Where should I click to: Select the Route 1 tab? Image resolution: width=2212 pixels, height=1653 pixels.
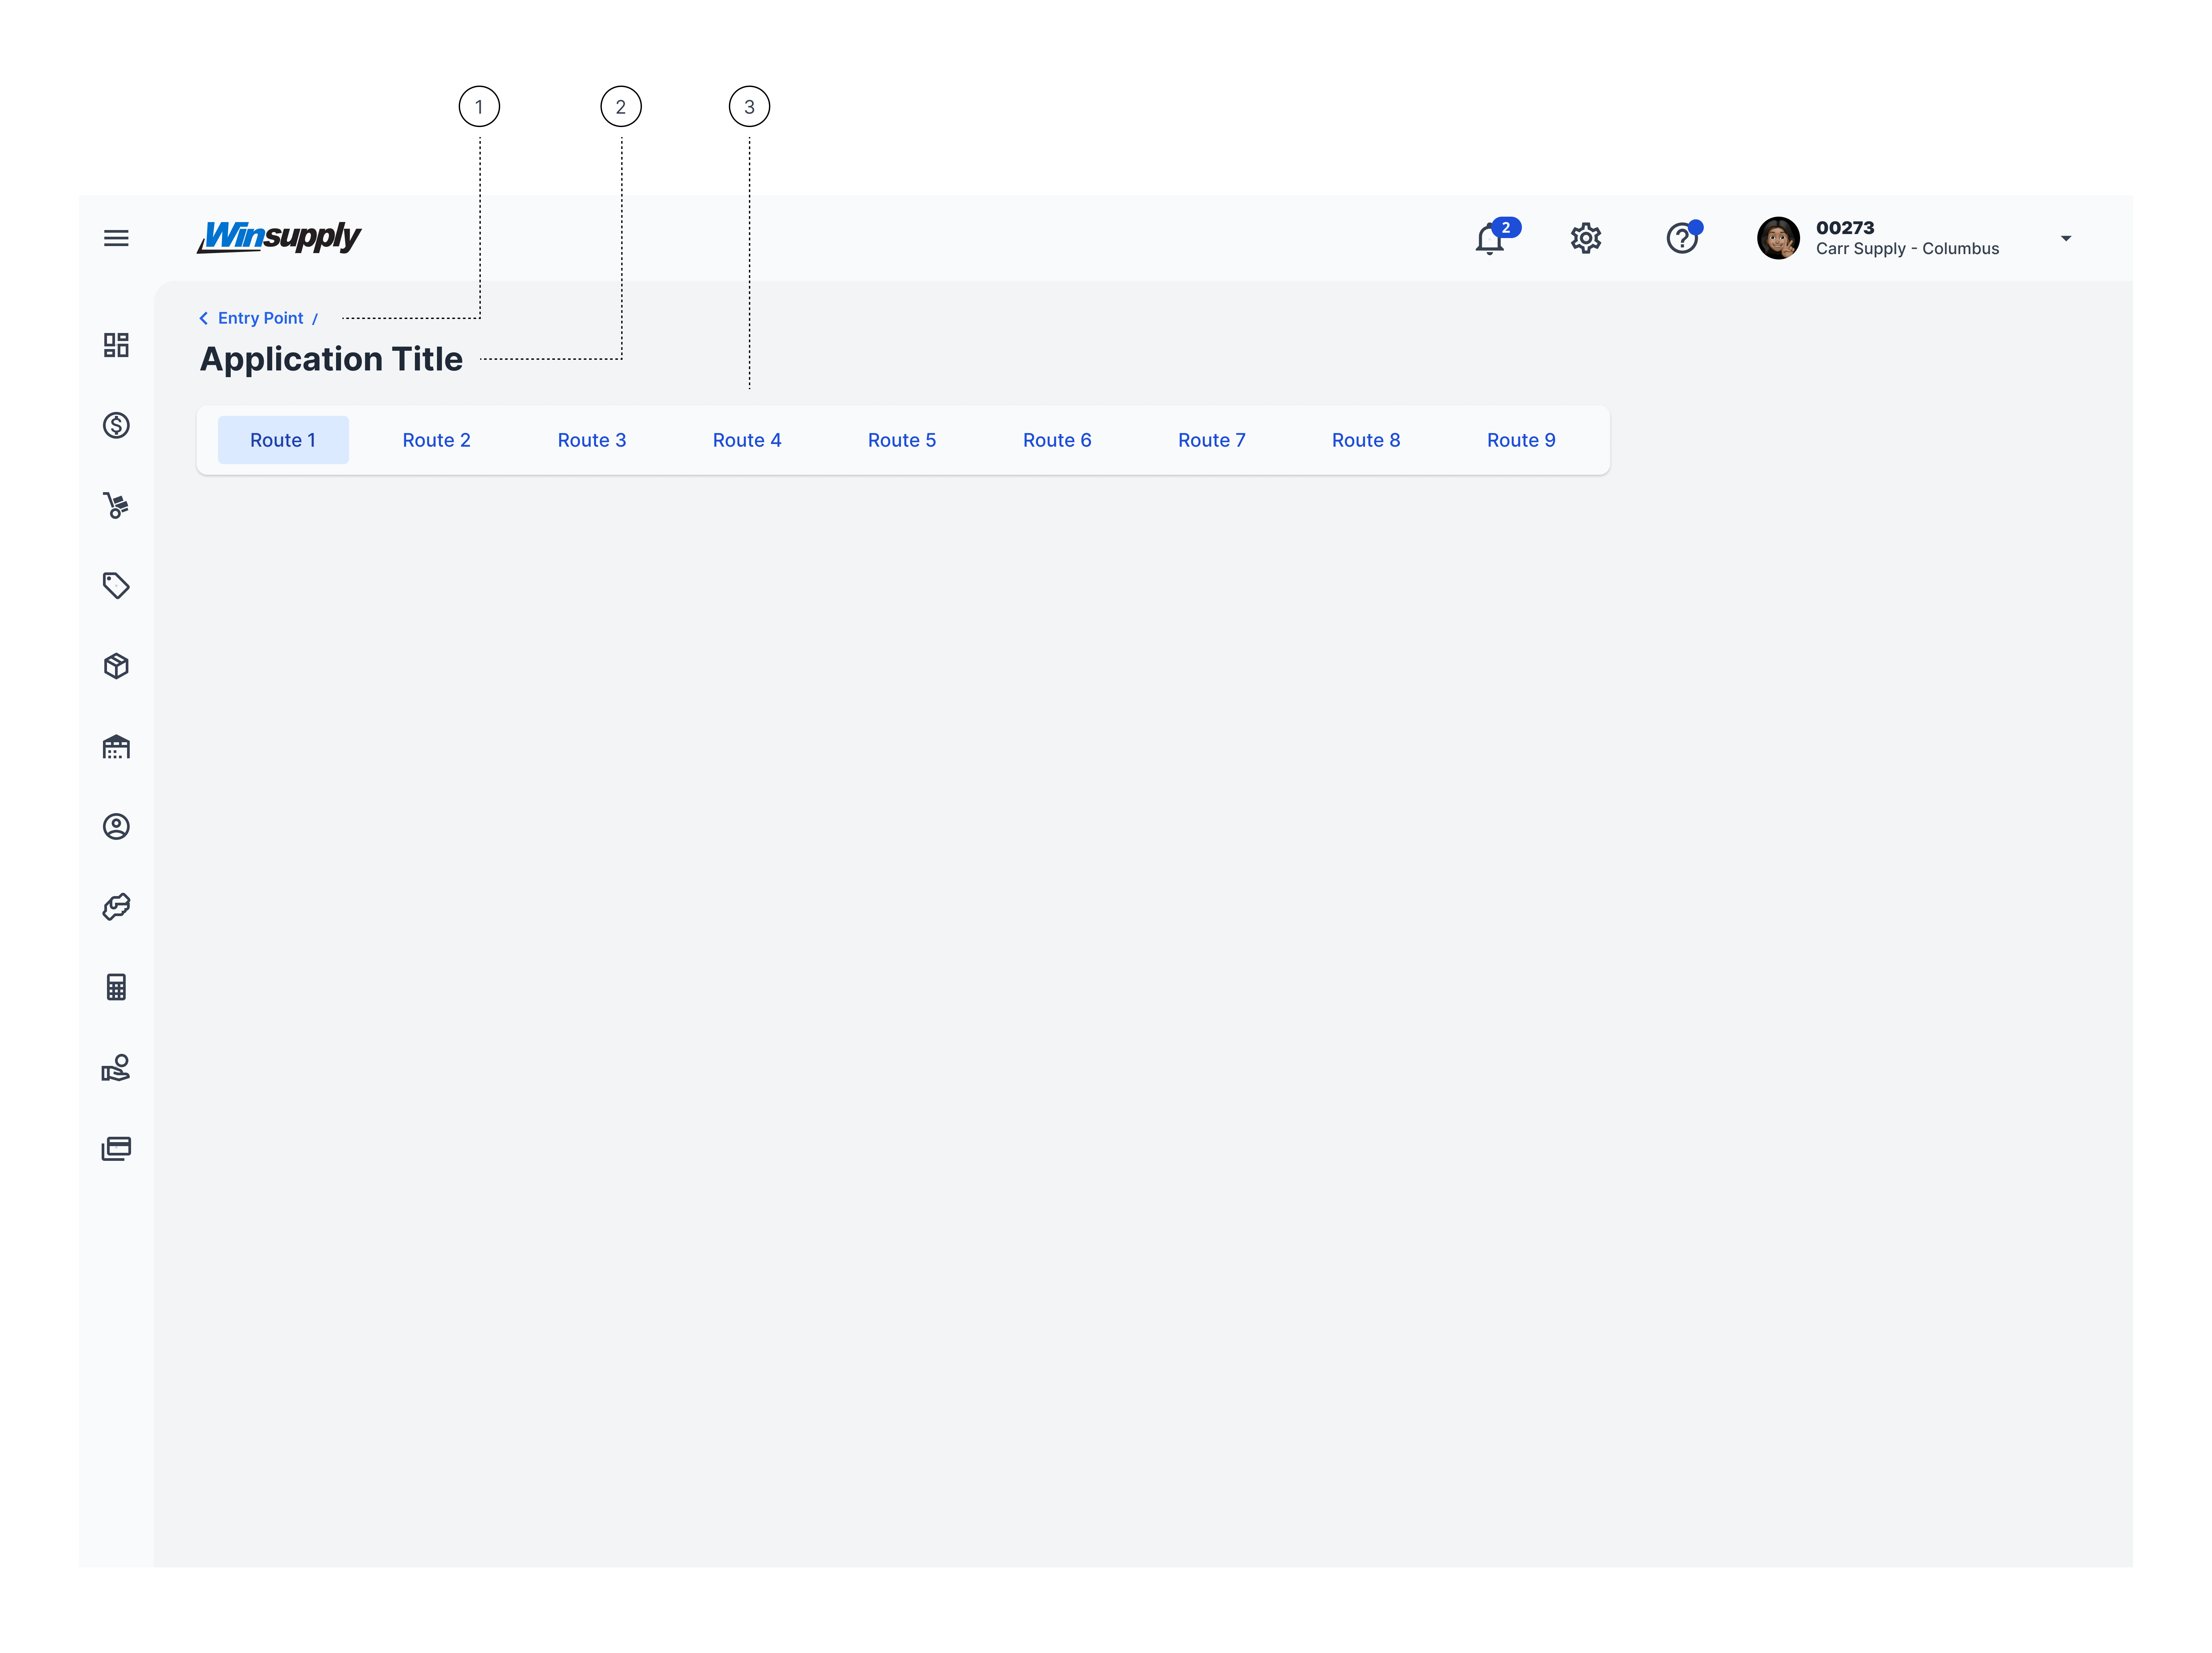(283, 440)
